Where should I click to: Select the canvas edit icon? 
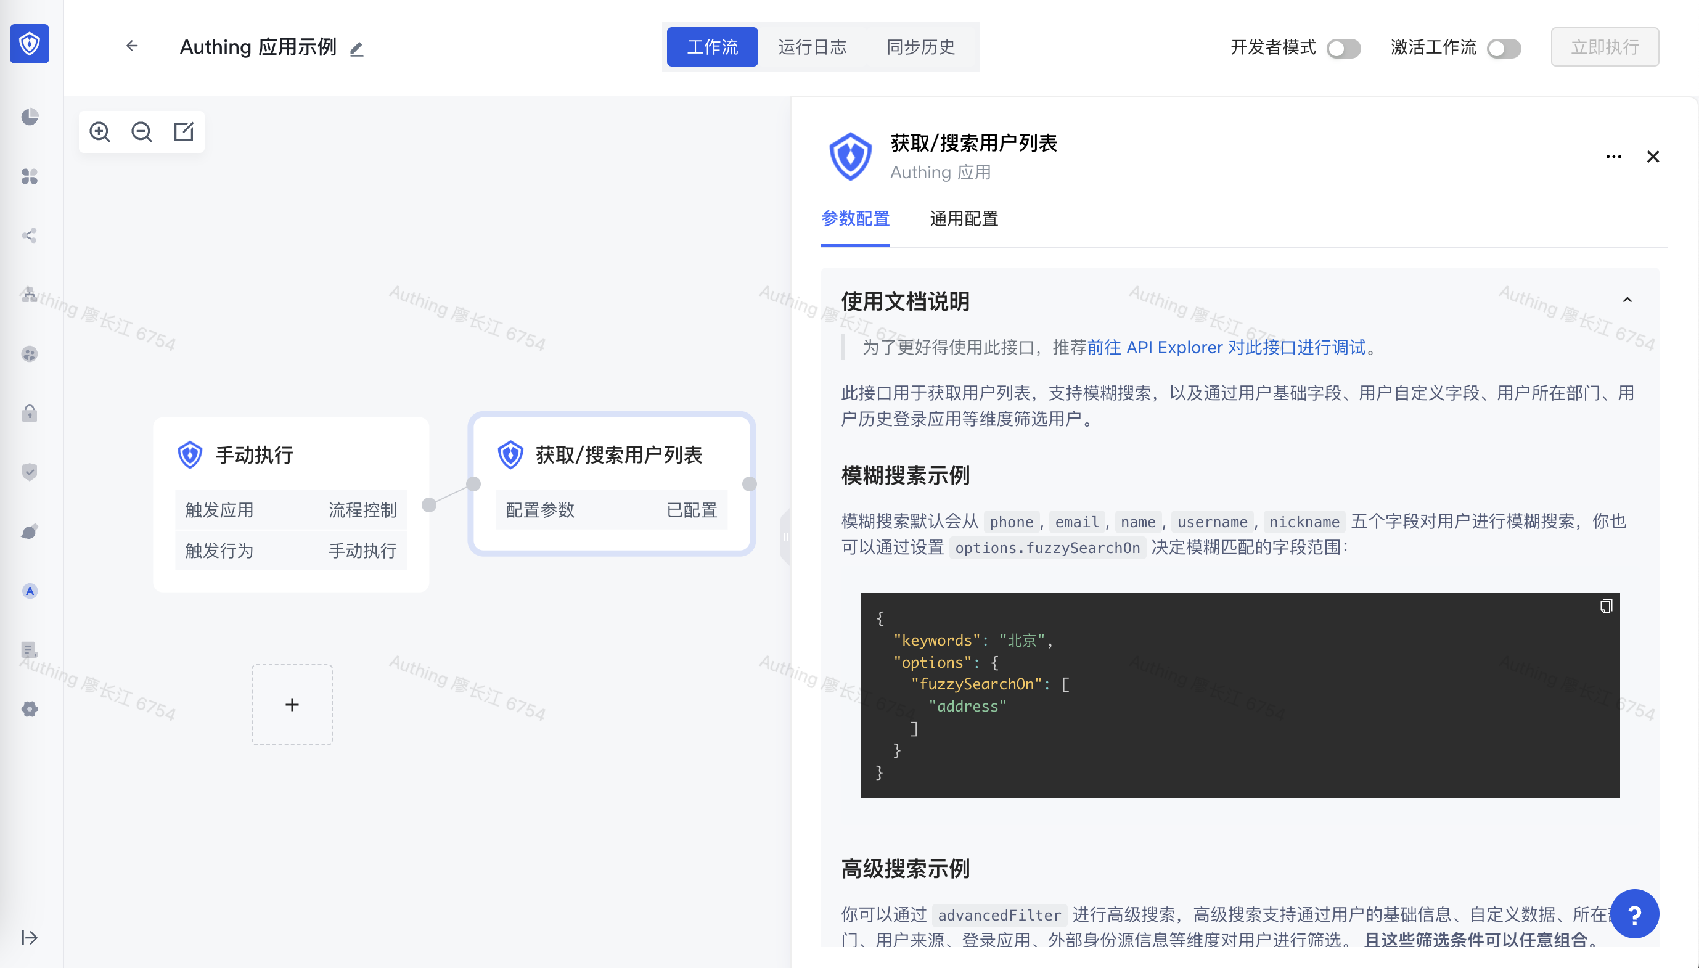click(x=184, y=132)
